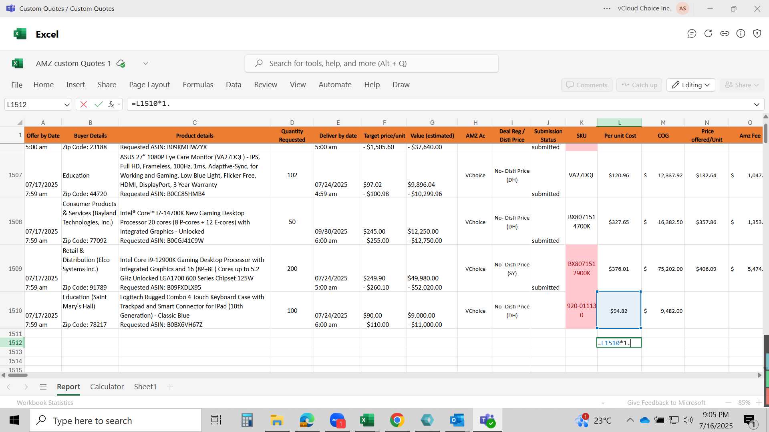The width and height of the screenshot is (769, 432).
Task: Cancel formula entry with the X icon
Action: (x=84, y=104)
